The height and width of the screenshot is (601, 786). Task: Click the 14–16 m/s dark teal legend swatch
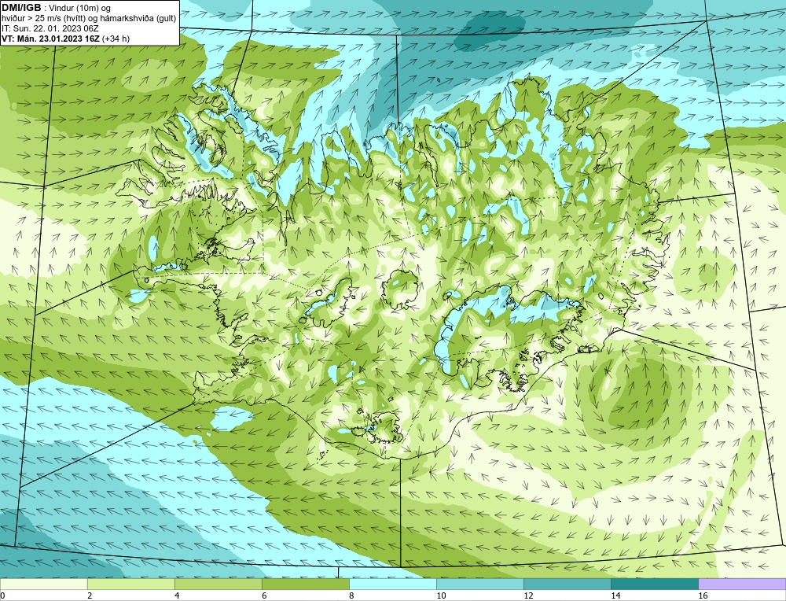click(655, 584)
